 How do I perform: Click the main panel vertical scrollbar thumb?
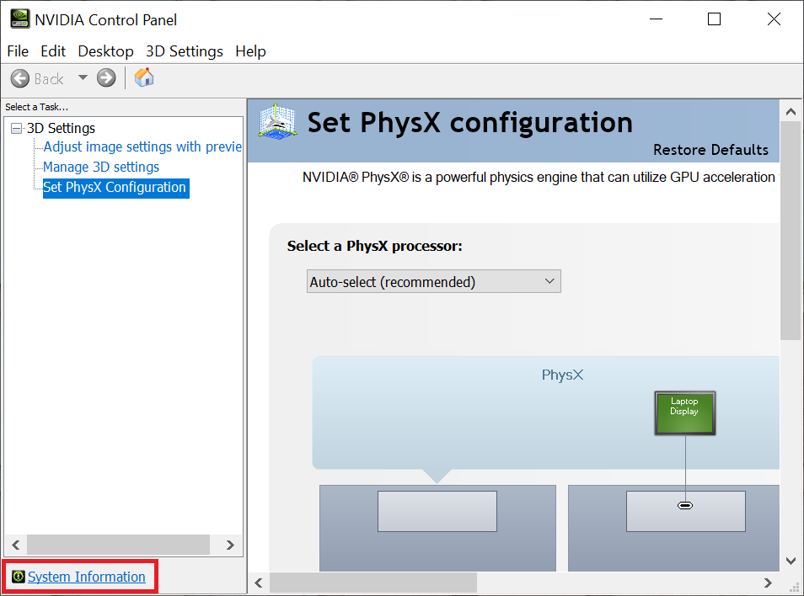pos(791,230)
